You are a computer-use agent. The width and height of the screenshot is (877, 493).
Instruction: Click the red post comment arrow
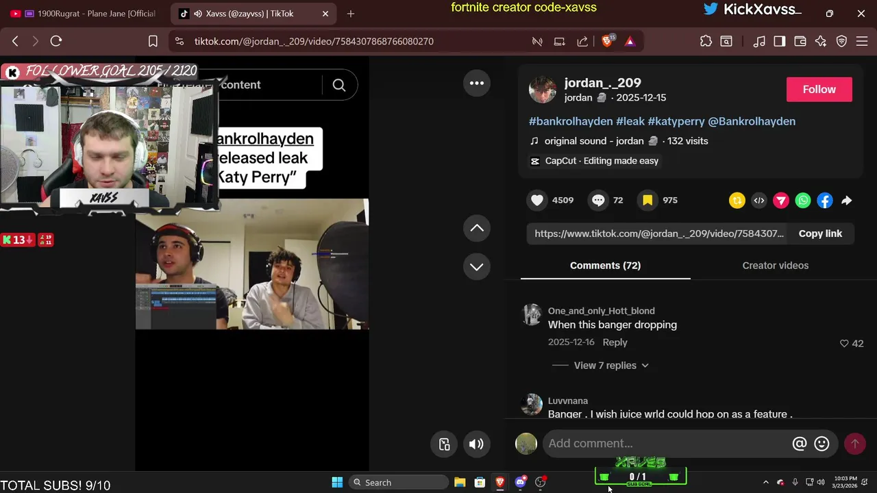tap(854, 444)
